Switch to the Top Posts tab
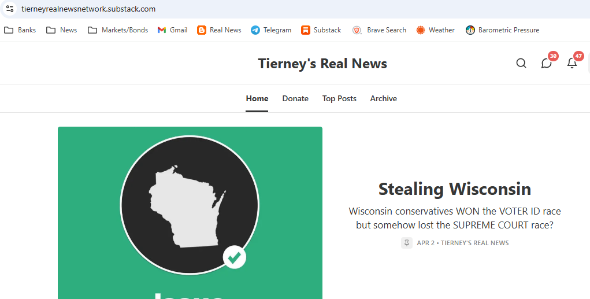This screenshot has height=299, width=590. (339, 98)
